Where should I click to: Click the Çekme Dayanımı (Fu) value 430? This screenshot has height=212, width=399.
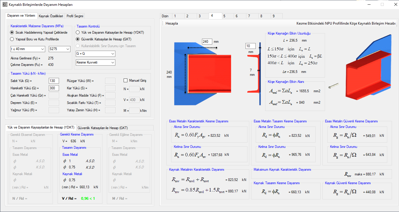[x=50, y=65]
